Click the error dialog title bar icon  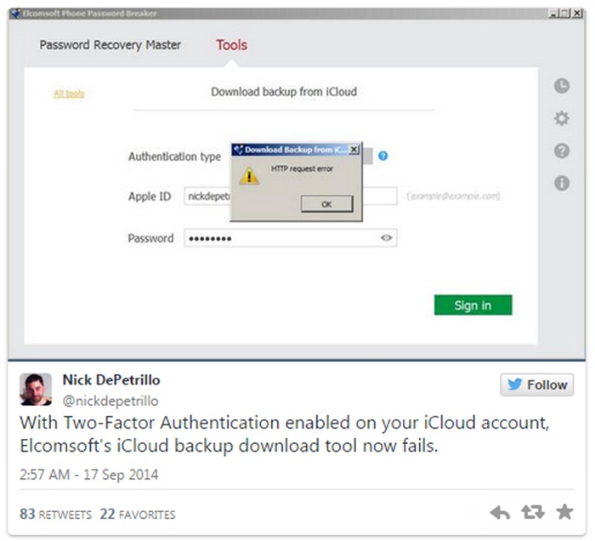(x=238, y=150)
